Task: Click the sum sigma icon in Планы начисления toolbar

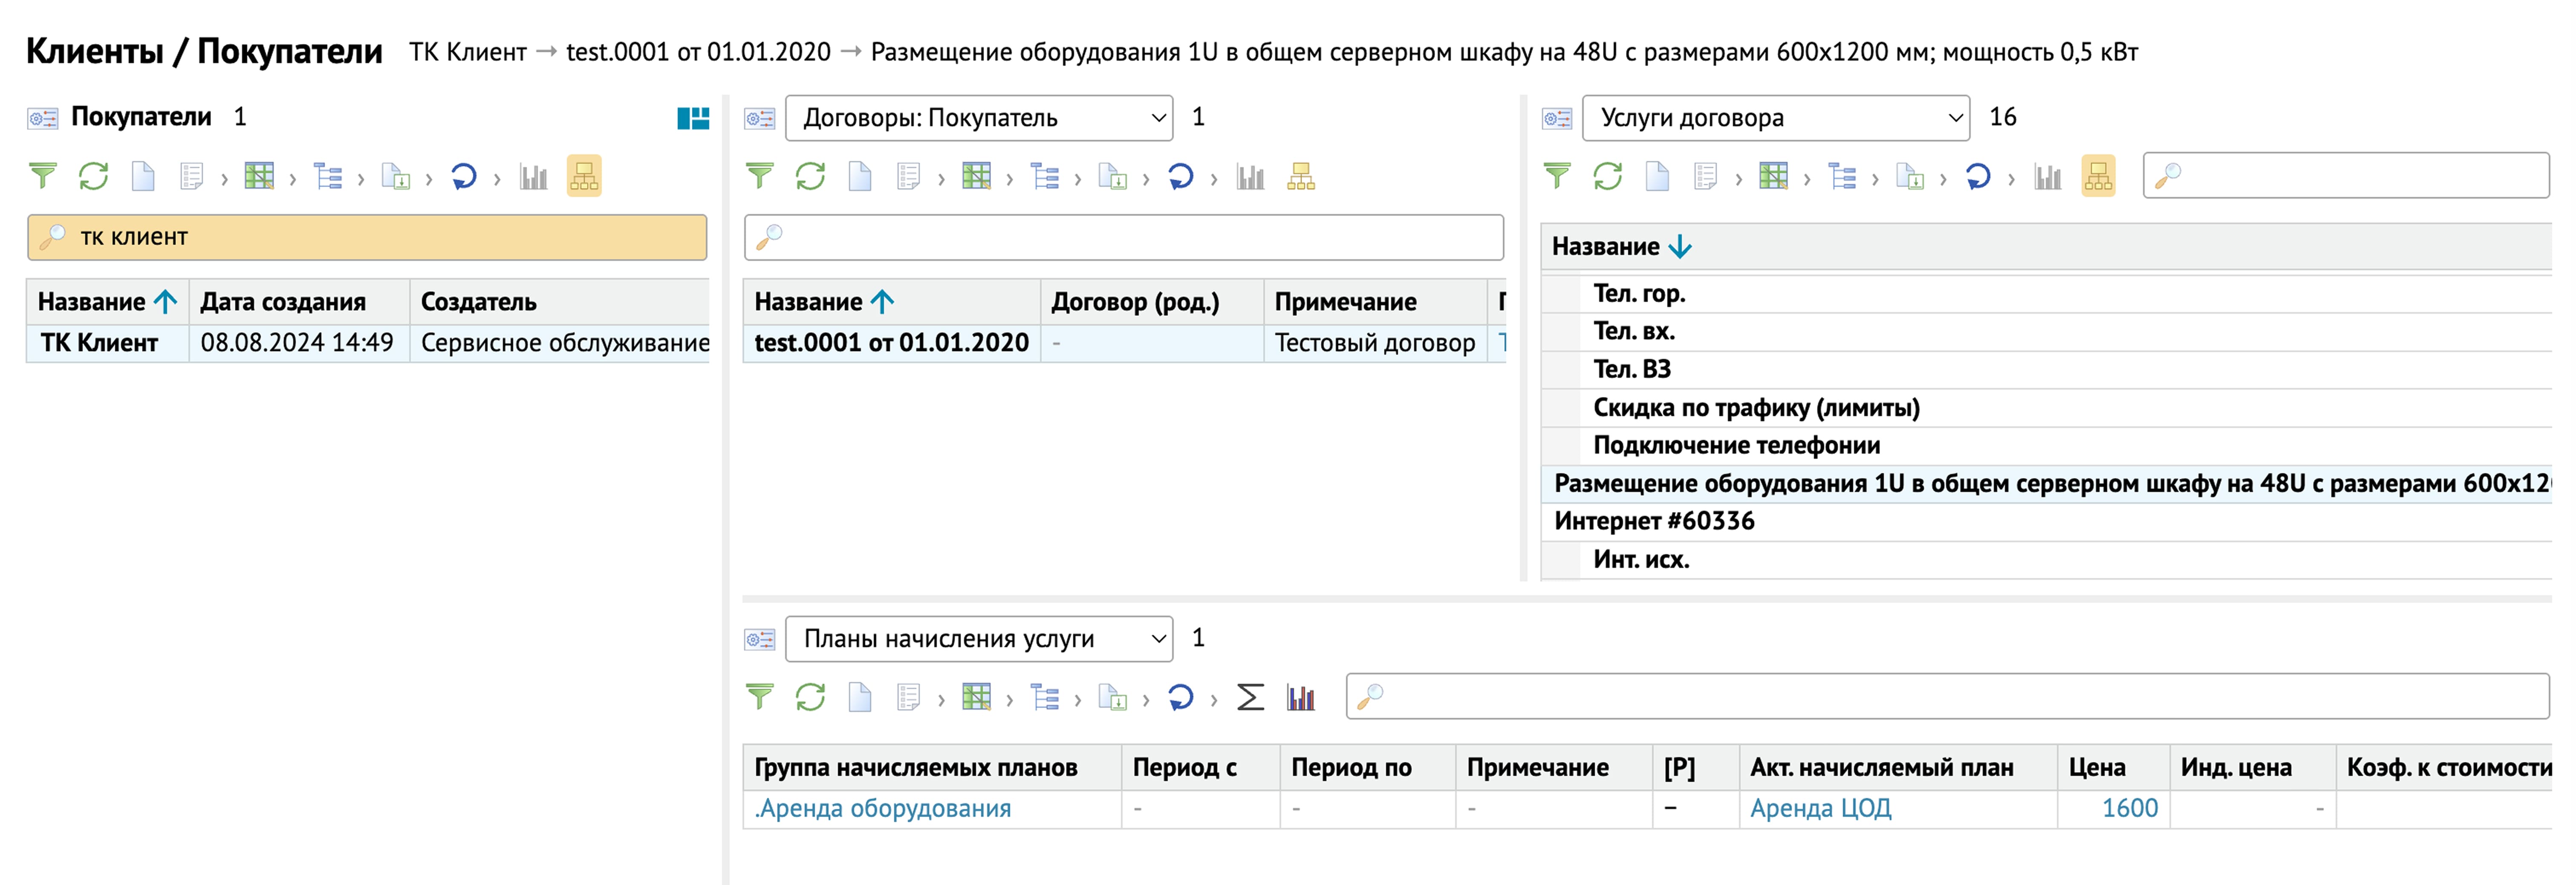Action: [x=1250, y=697]
